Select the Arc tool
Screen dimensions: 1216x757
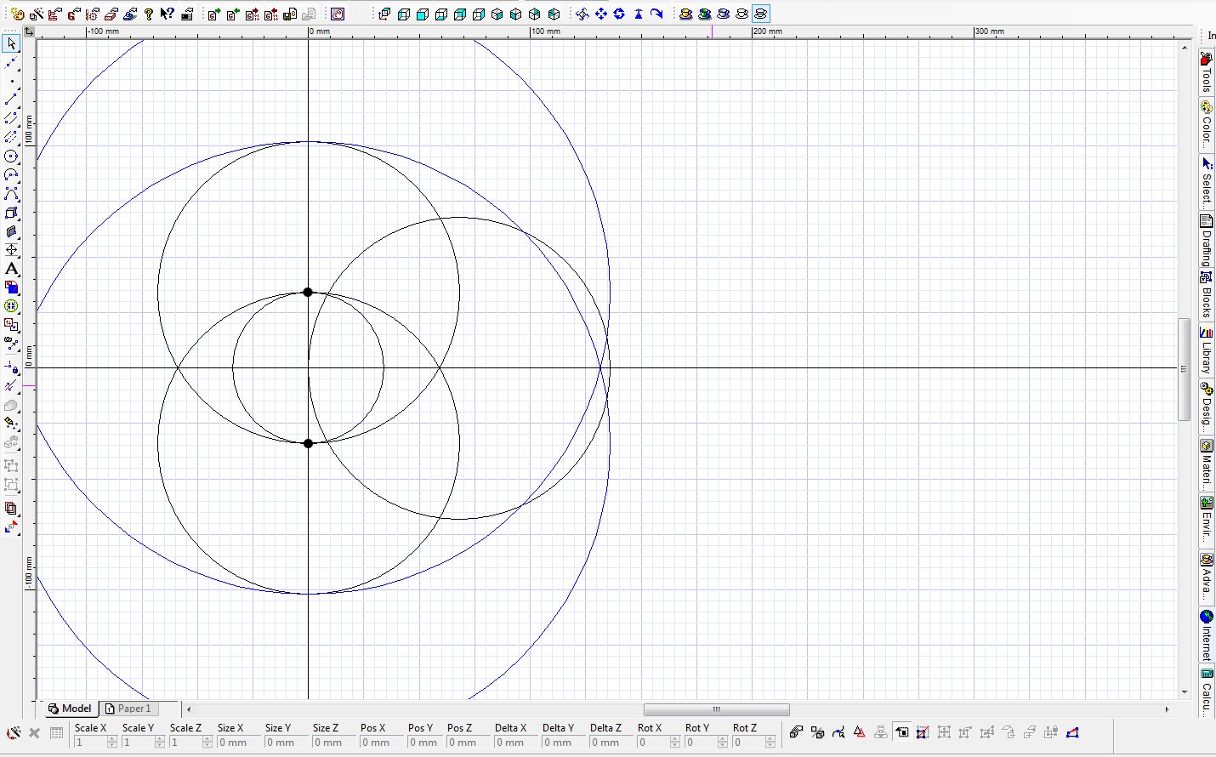pyautogui.click(x=11, y=175)
